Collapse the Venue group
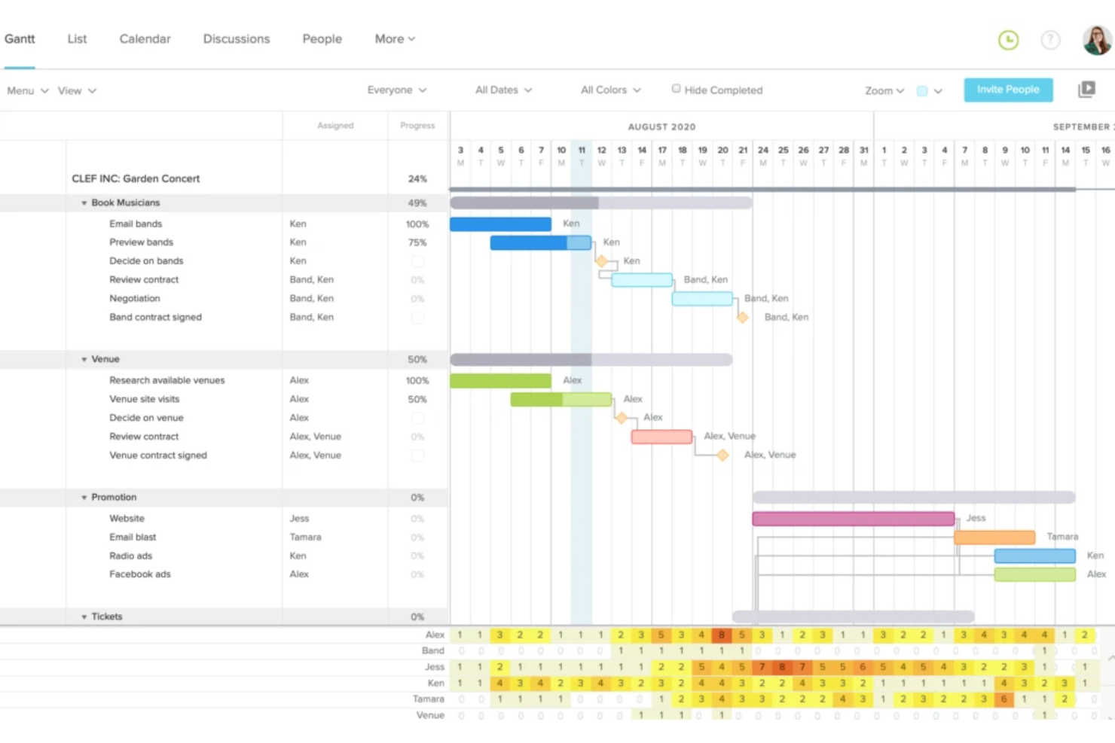The width and height of the screenshot is (1115, 743). coord(84,360)
